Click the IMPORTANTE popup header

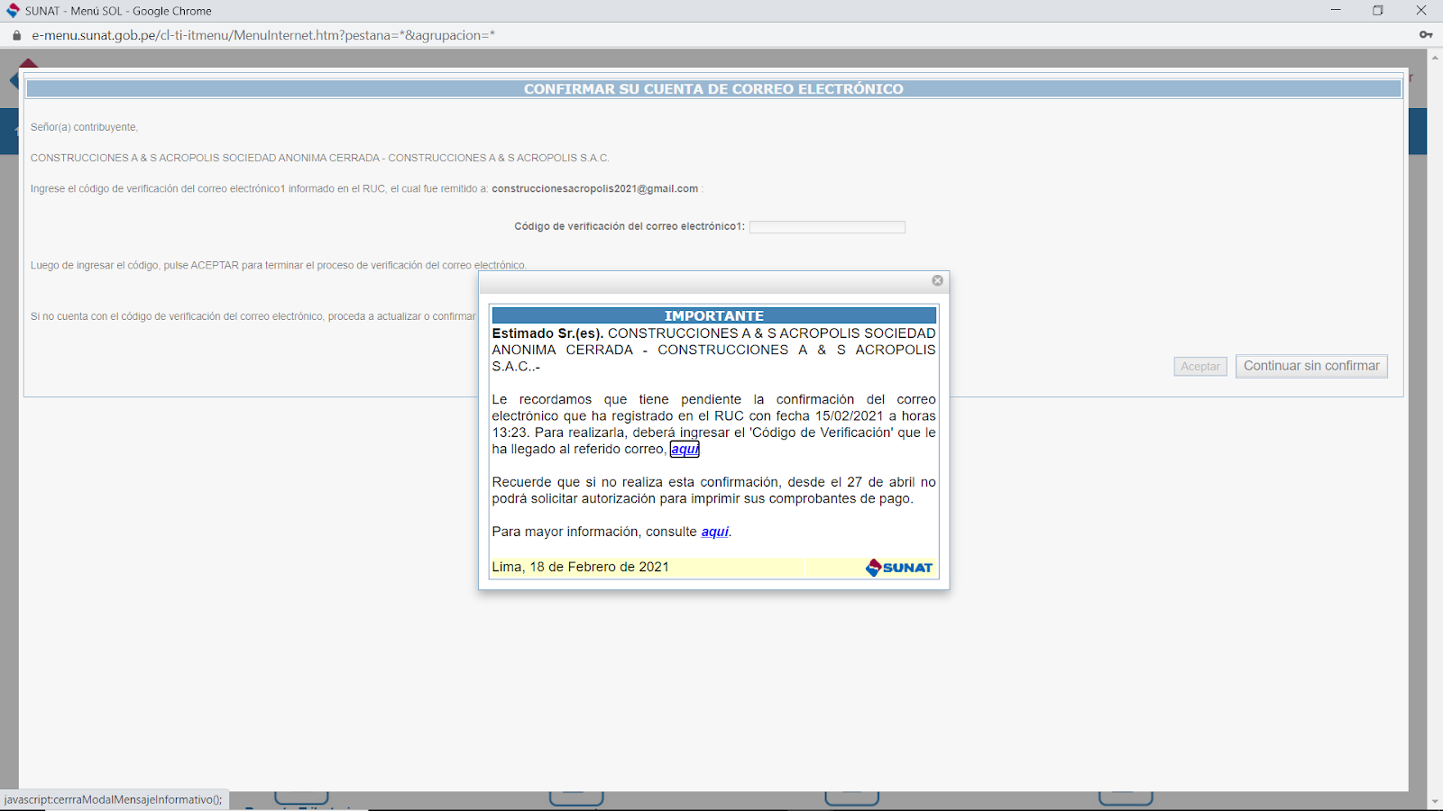click(714, 315)
